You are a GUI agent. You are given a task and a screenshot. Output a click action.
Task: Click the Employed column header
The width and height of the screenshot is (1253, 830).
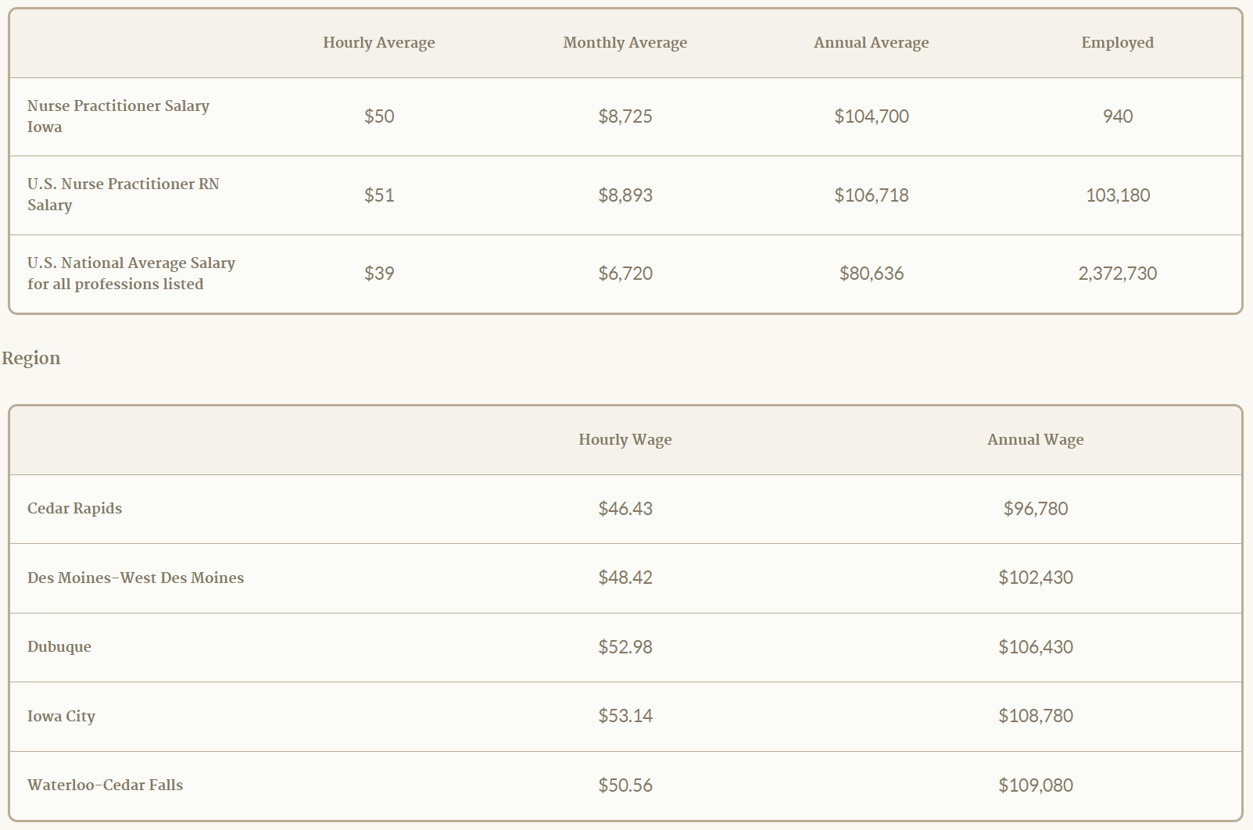coord(1118,43)
